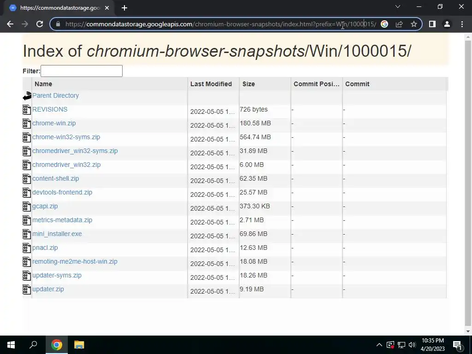Reload the page with the refresh icon

[x=40, y=24]
